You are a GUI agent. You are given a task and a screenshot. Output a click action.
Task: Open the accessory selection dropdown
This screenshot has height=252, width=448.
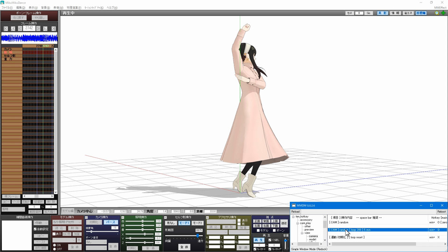pos(221,222)
